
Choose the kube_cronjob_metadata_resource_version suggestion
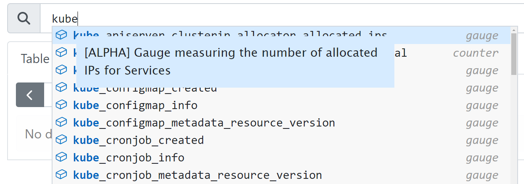click(x=198, y=175)
